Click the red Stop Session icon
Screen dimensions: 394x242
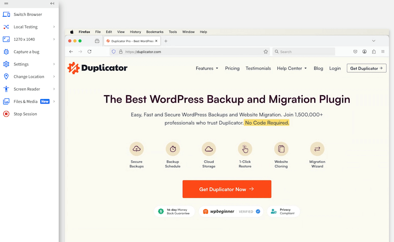6,114
